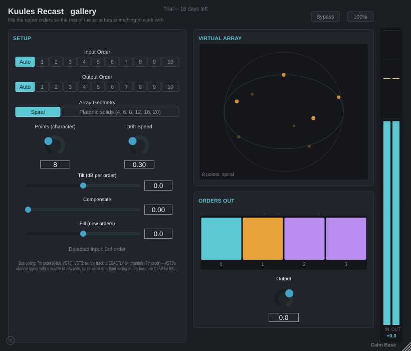Click the "8 points, spiral" caption
The image size is (411, 351).
pos(218,174)
